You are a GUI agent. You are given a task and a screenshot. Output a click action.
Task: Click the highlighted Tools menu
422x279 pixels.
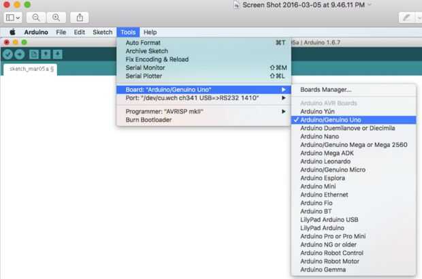[128, 32]
